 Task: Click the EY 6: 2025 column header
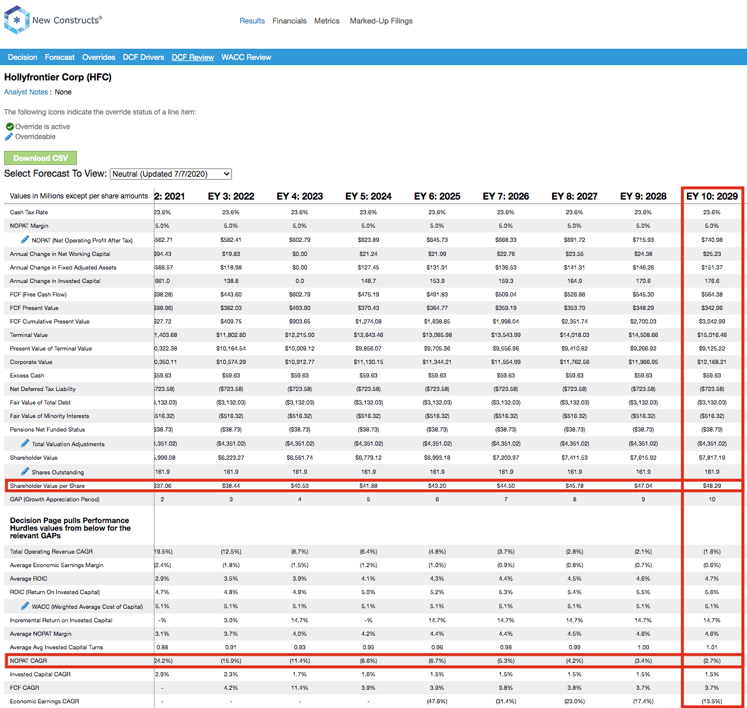point(437,196)
